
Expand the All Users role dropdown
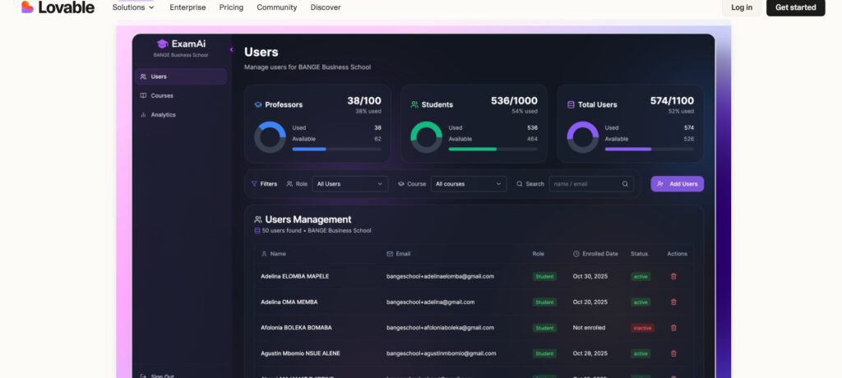click(349, 184)
